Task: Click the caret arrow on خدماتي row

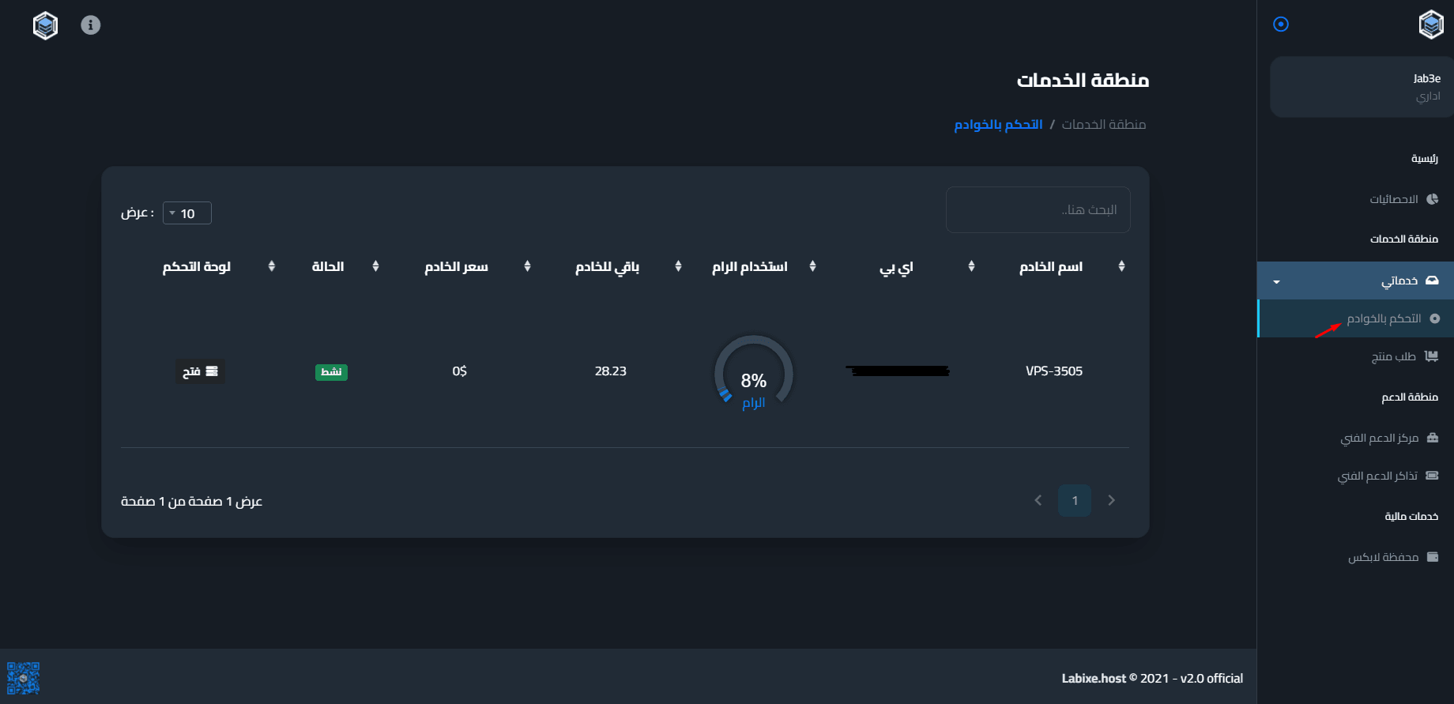Action: click(x=1276, y=282)
